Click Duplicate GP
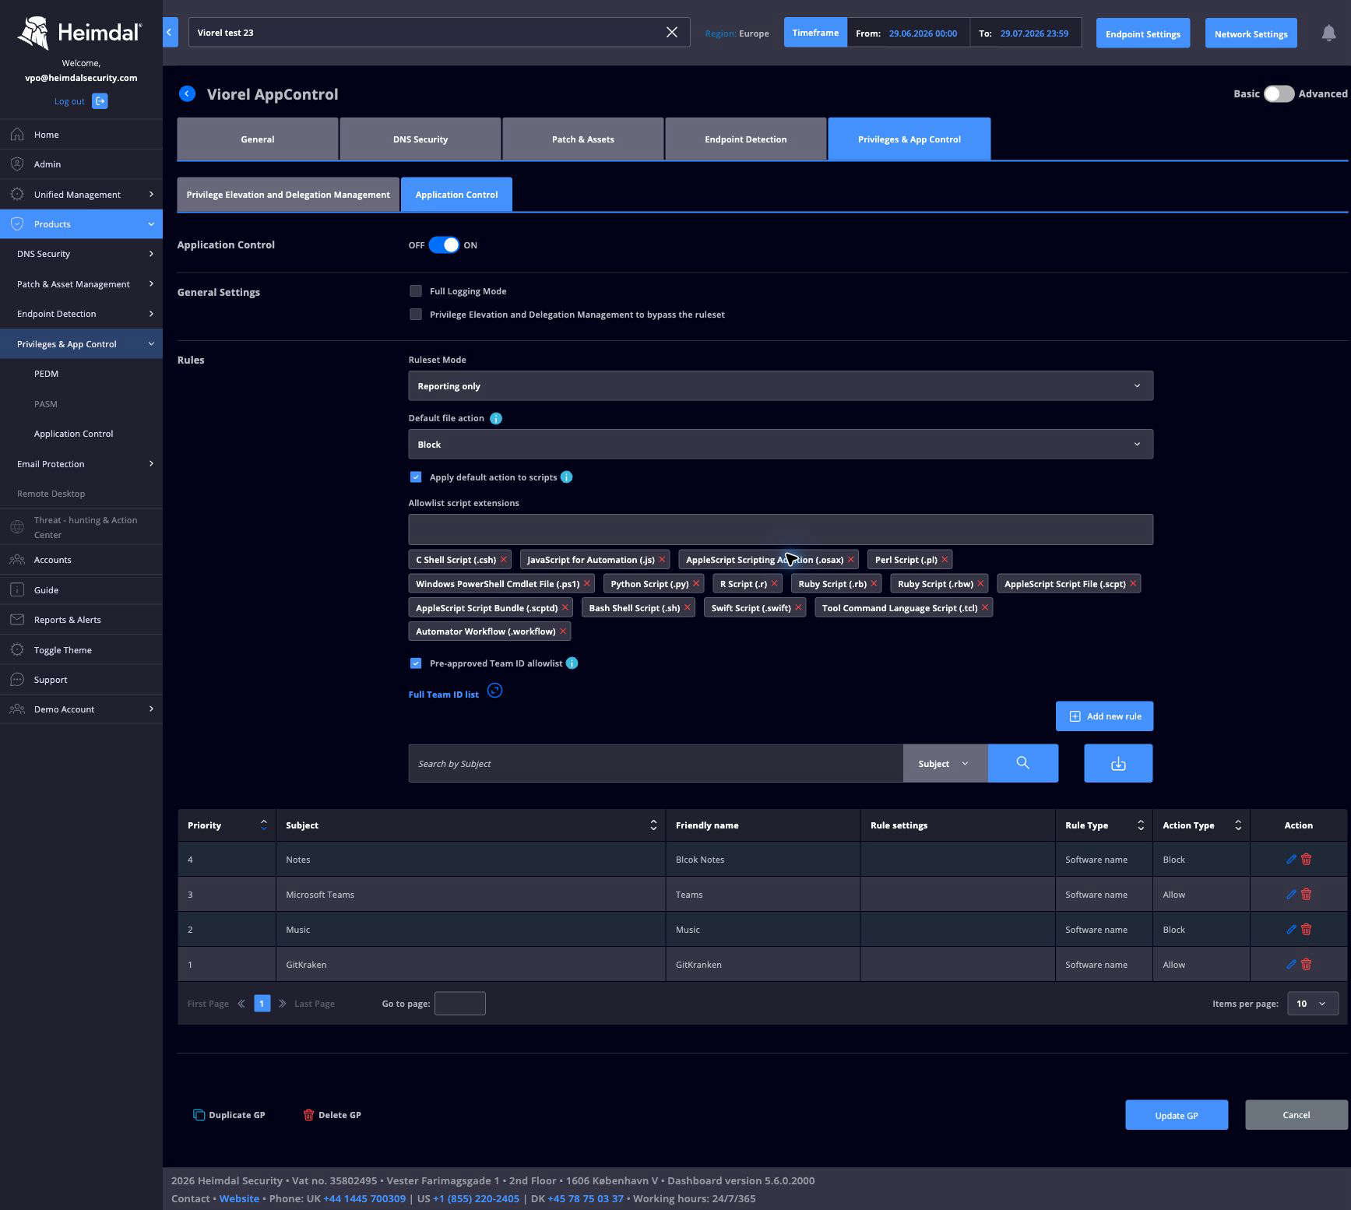 pos(229,1115)
